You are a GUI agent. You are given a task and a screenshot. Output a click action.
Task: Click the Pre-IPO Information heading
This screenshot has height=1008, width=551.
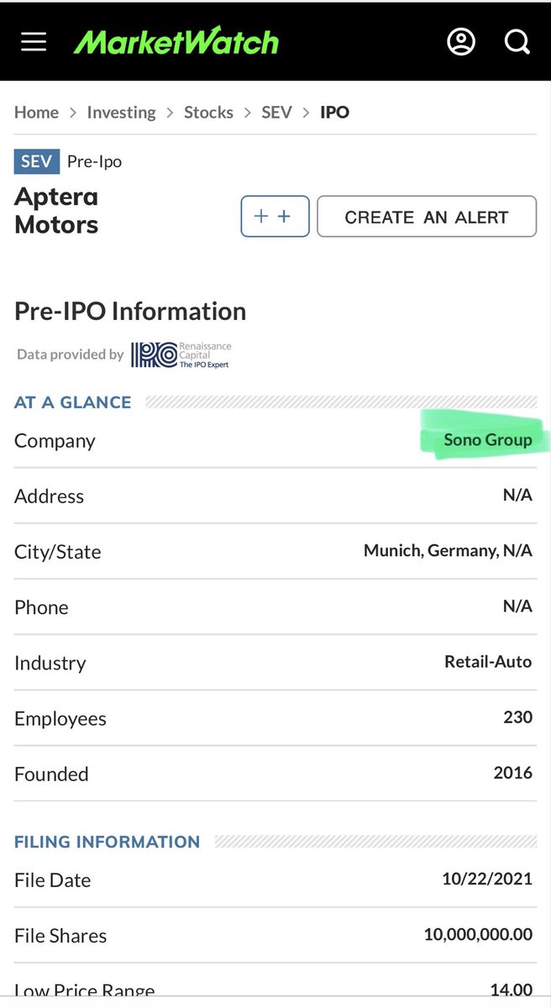point(130,311)
